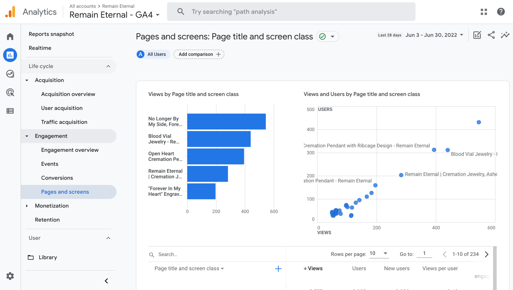The image size is (513, 290).
Task: Click the table search magnifier icon
Action: 151,255
